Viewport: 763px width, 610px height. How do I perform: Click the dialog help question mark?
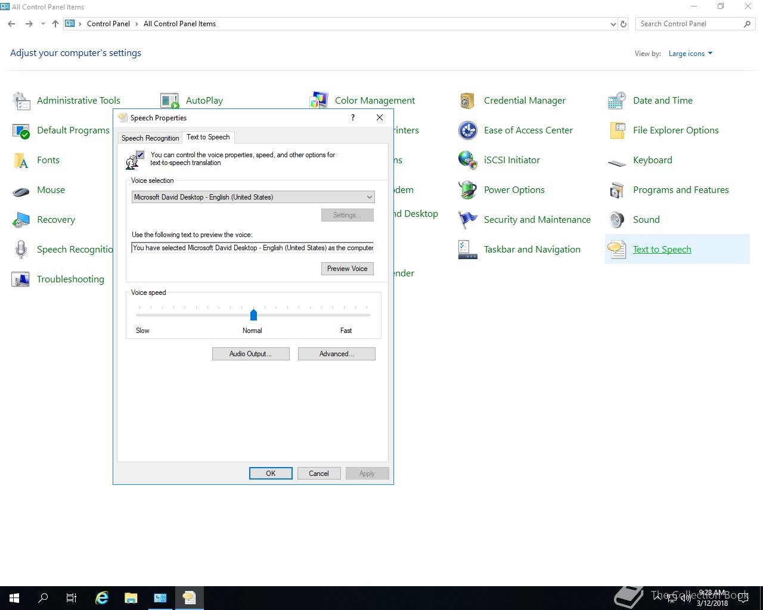click(x=353, y=117)
